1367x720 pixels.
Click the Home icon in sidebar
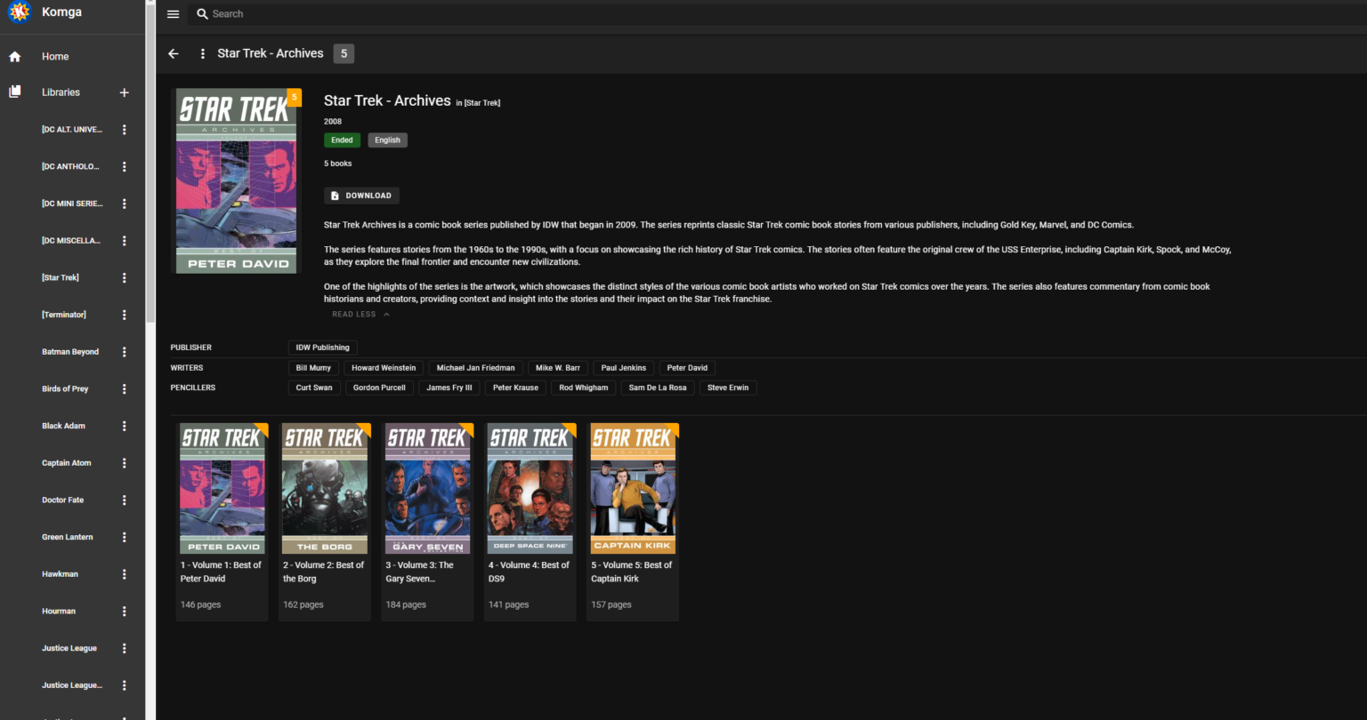click(x=15, y=56)
